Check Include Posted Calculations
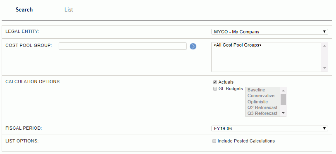Viewport: 336px width, 154px height. click(214, 141)
